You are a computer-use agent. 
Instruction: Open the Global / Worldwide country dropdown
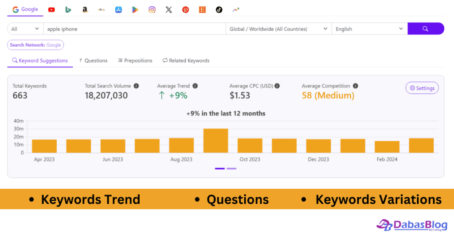(278, 29)
